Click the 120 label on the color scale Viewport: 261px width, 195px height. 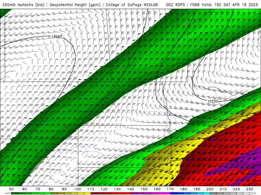(x=104, y=189)
